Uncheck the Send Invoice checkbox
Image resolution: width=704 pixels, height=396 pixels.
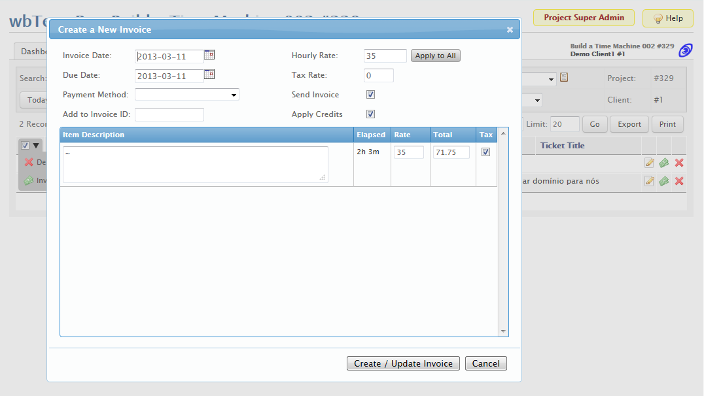pos(370,95)
